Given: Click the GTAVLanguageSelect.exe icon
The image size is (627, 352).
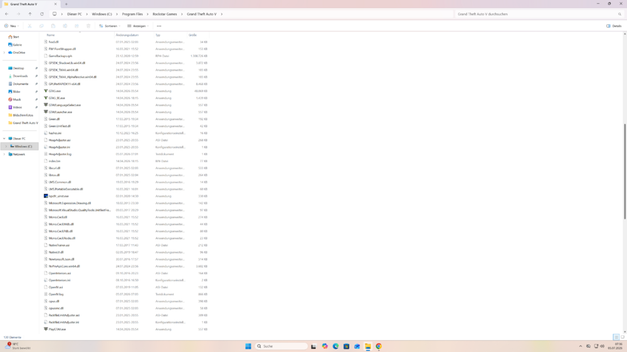Looking at the screenshot, I should [46, 105].
